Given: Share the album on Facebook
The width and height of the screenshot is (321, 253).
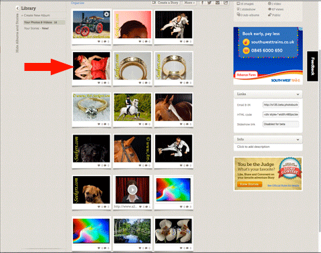Looking at the screenshot, I should 203,3.
